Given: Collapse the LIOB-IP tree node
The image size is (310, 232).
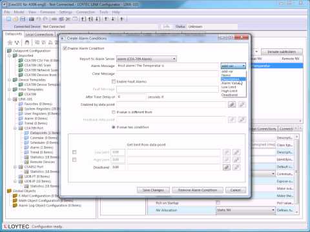Looking at the screenshot, I should (x=15, y=181).
